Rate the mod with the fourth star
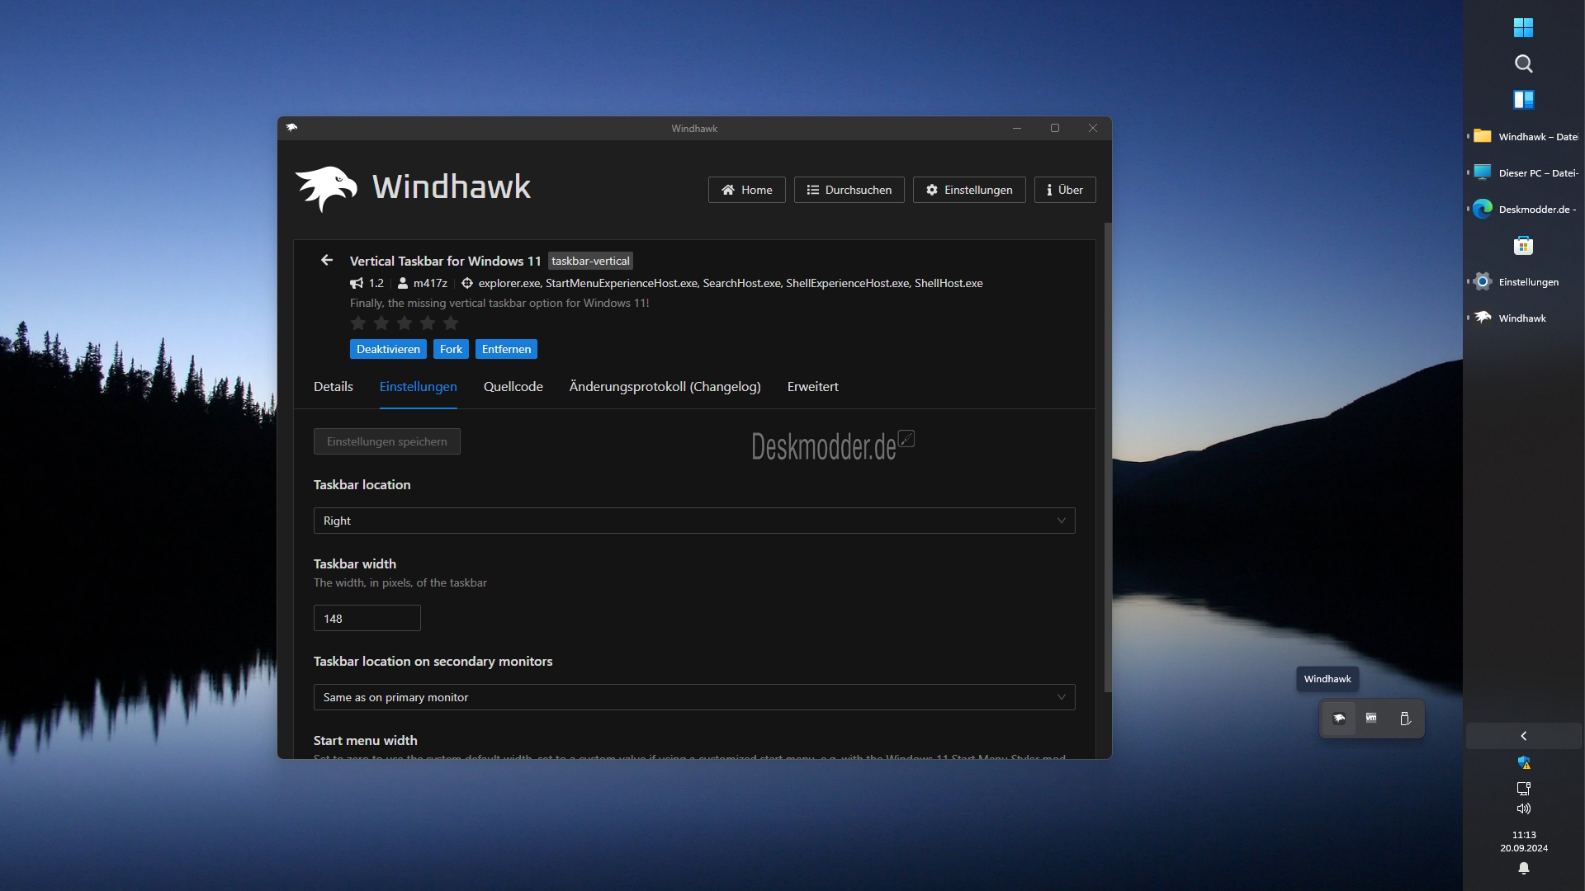 [428, 323]
